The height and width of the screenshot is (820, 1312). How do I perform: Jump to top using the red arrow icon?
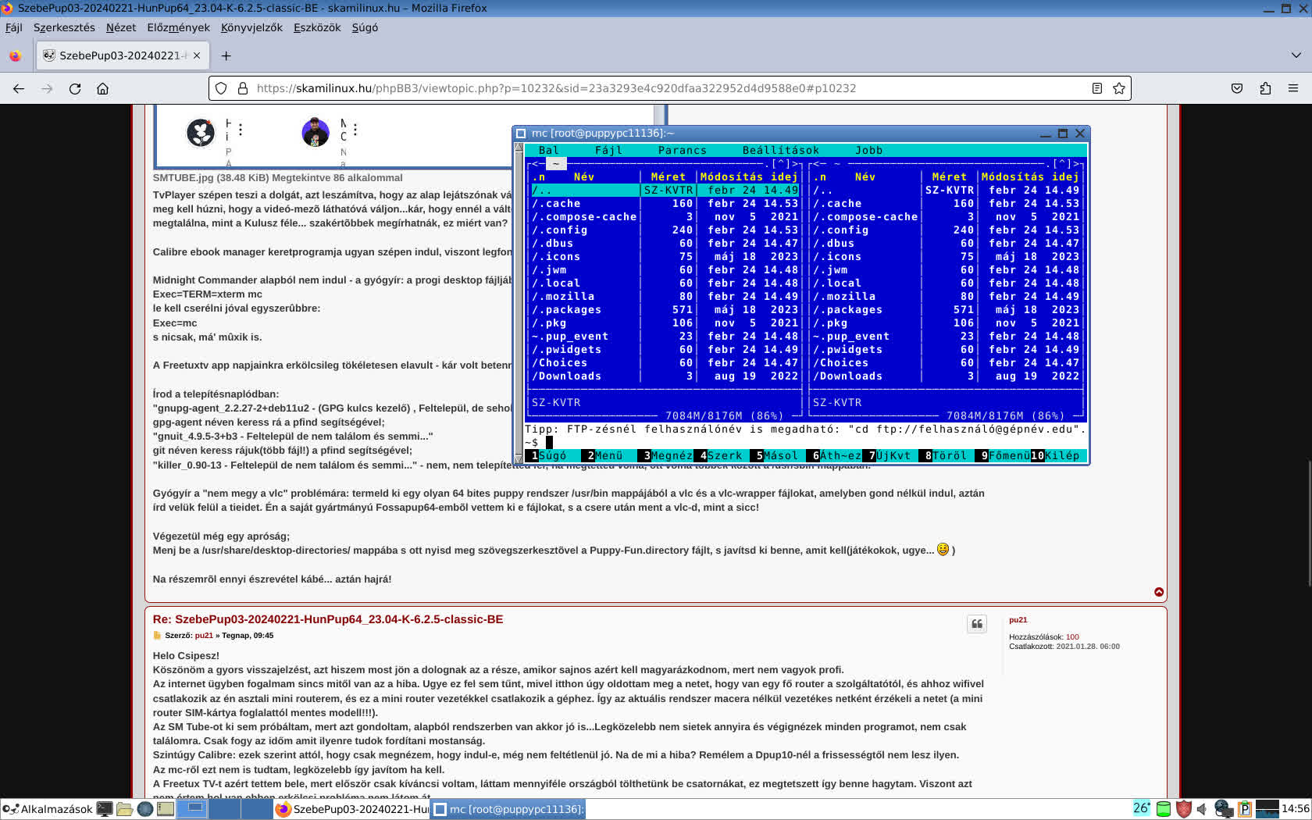[1159, 592]
